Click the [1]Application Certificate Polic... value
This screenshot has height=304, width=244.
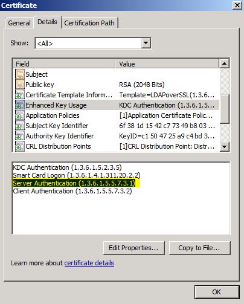pos(166,115)
